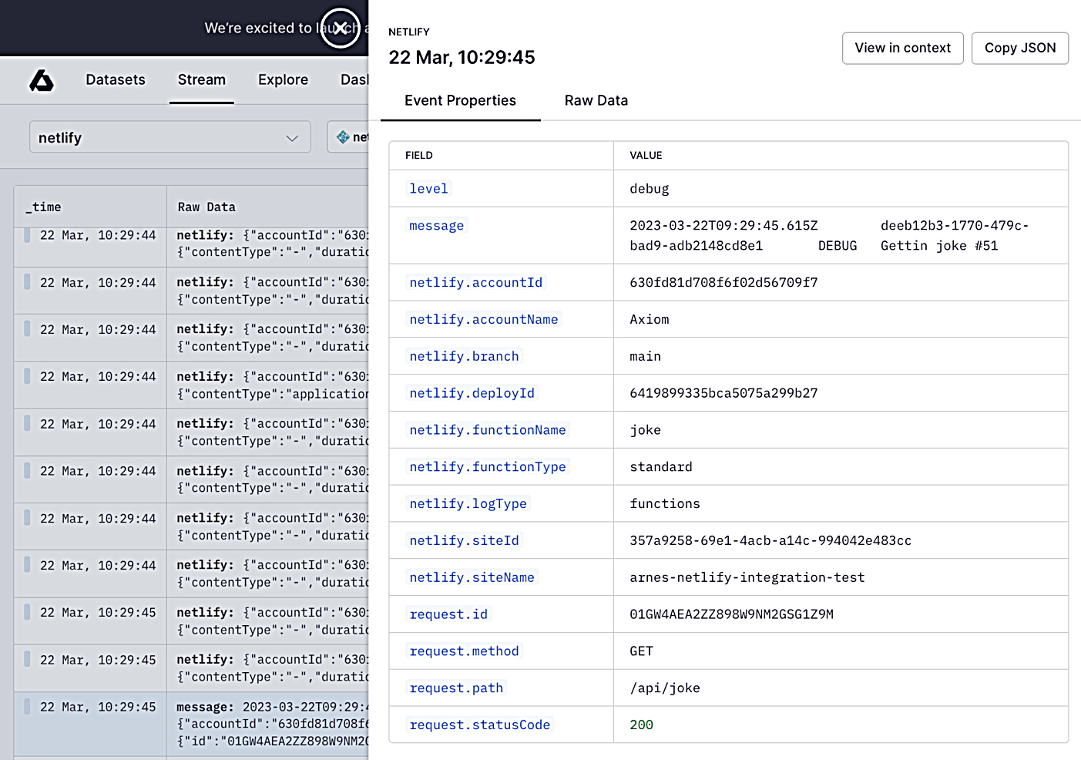
Task: Click the GET method value
Action: (x=641, y=651)
